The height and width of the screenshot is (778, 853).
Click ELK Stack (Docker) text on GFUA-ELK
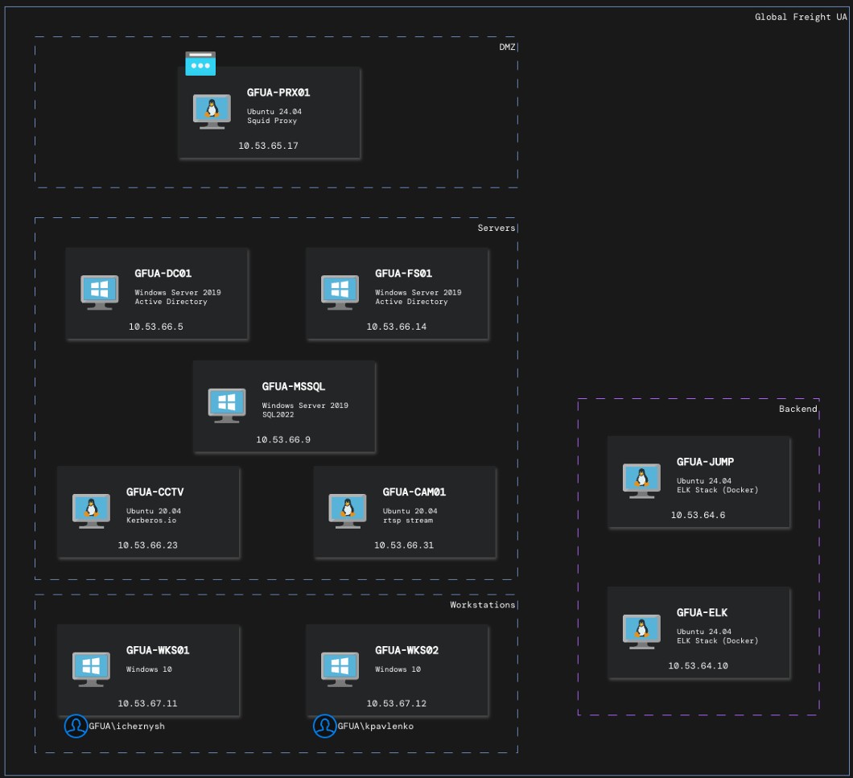(718, 641)
